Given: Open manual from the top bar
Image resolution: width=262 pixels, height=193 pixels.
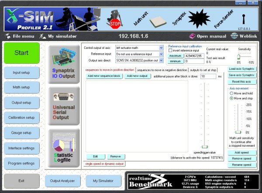Looking at the screenshot, I should (x=211, y=36).
